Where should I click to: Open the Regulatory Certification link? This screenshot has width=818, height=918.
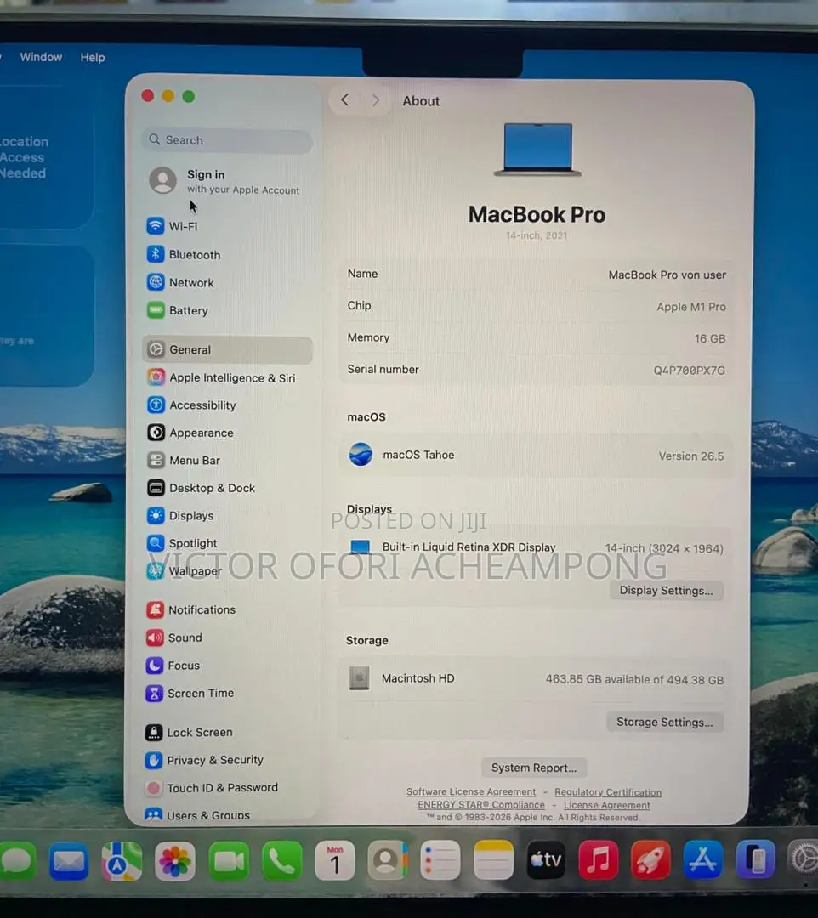[x=608, y=792]
